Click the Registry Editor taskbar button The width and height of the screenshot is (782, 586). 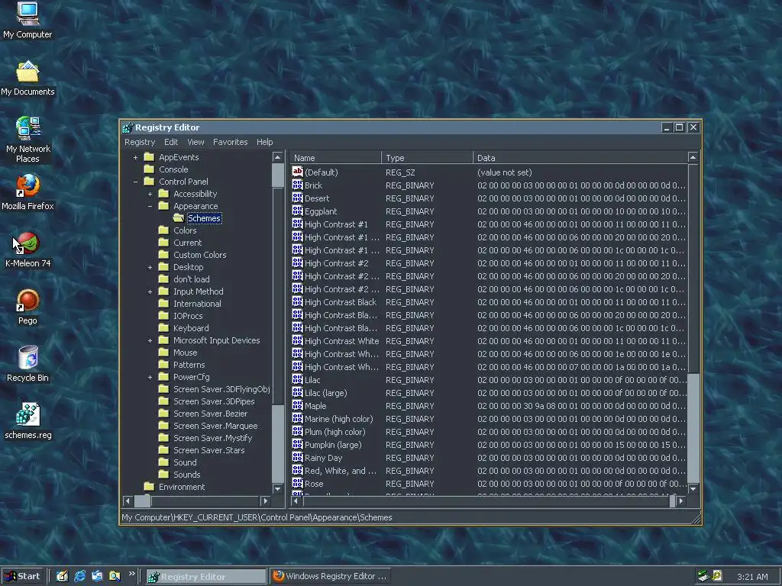(x=206, y=576)
